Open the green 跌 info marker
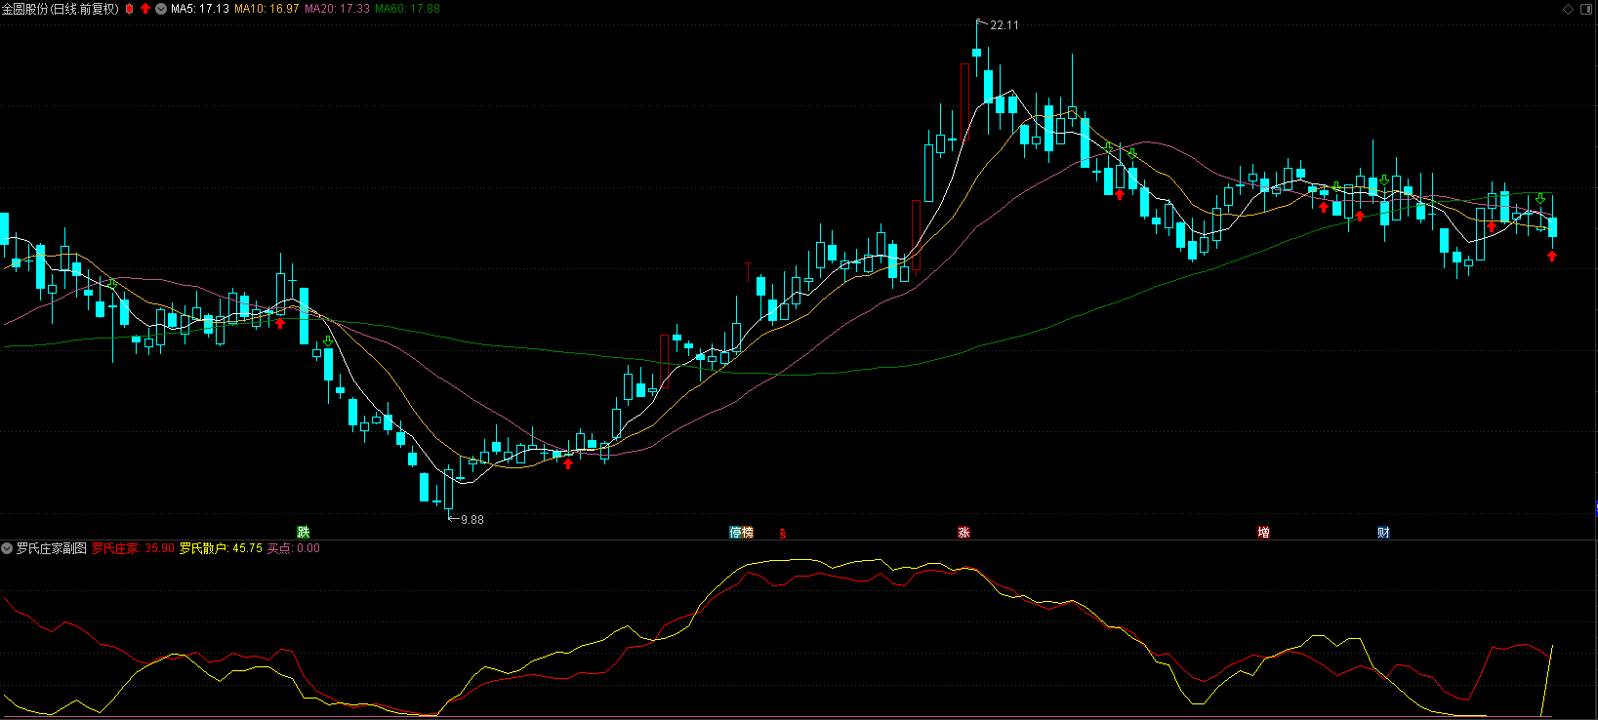 [304, 533]
